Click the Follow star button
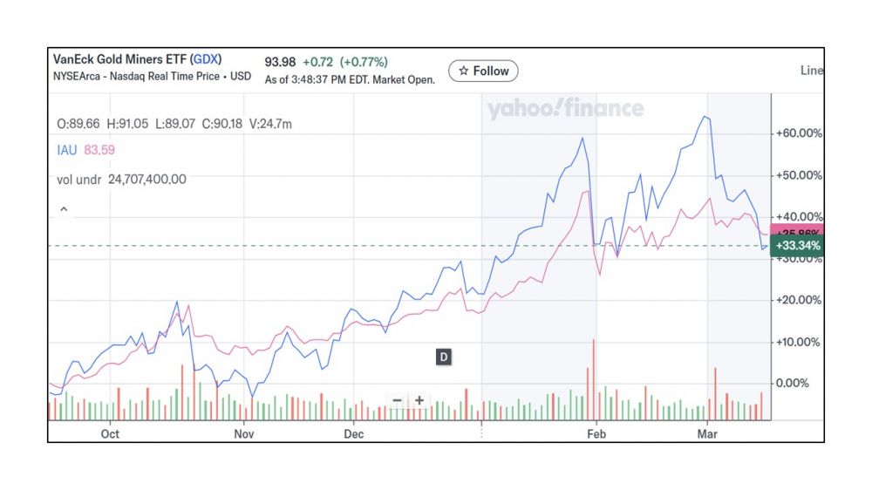The height and width of the screenshot is (490, 872). click(x=483, y=71)
